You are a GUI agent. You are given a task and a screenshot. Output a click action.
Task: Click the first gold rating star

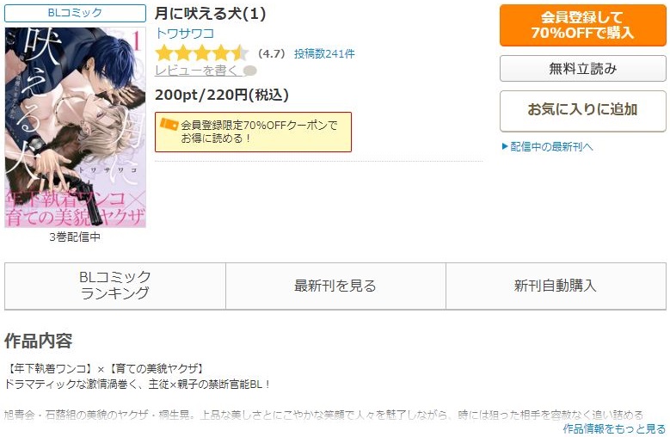pos(163,53)
